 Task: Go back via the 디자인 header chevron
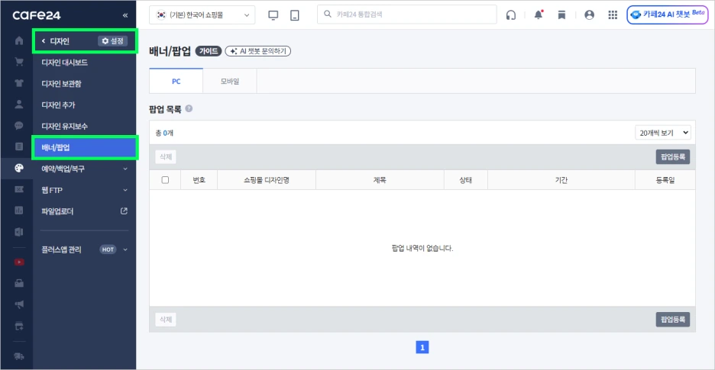click(x=44, y=41)
